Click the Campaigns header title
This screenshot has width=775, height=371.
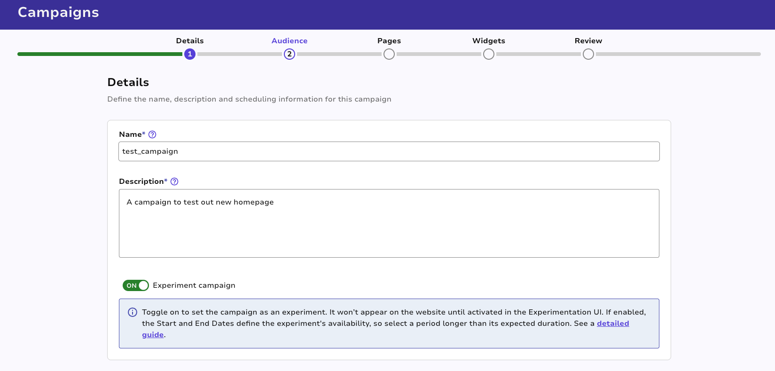[x=58, y=12]
